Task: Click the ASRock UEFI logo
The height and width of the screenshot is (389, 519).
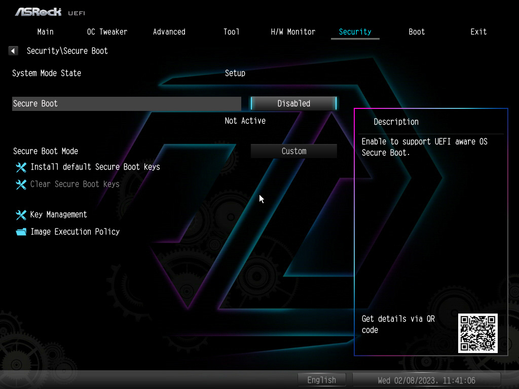Action: [x=50, y=12]
